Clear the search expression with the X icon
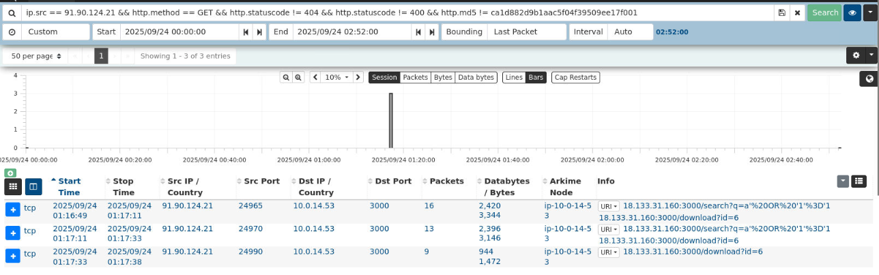 796,13
